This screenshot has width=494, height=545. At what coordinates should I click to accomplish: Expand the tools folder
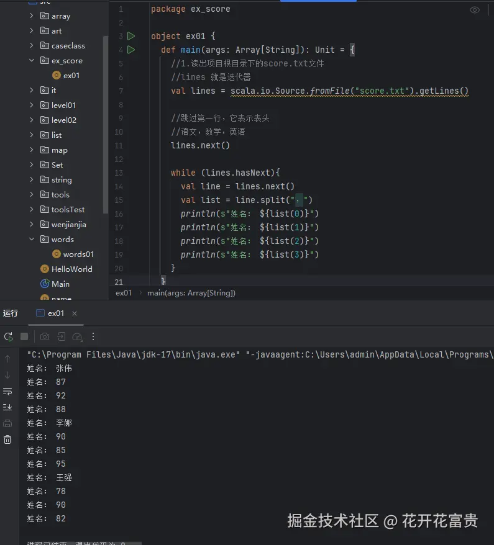(32, 195)
